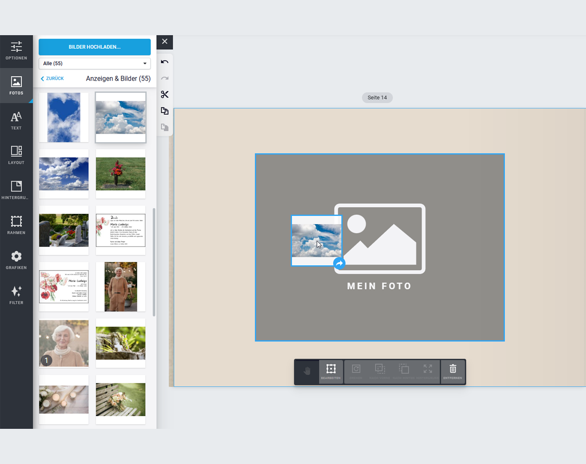The image size is (586, 464).
Task: Select the hand move tool
Action: (307, 372)
